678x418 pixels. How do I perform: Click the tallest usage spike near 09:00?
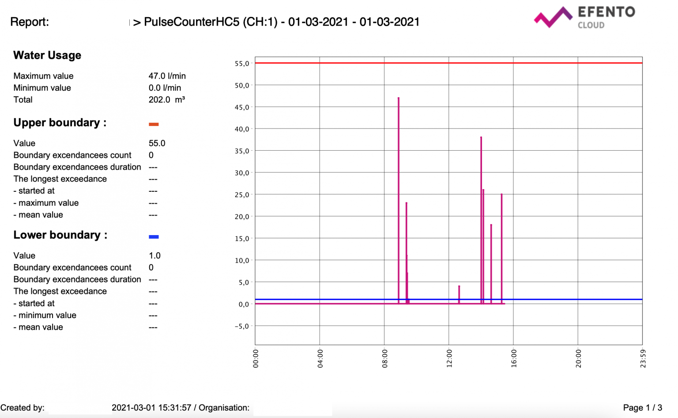click(x=399, y=199)
